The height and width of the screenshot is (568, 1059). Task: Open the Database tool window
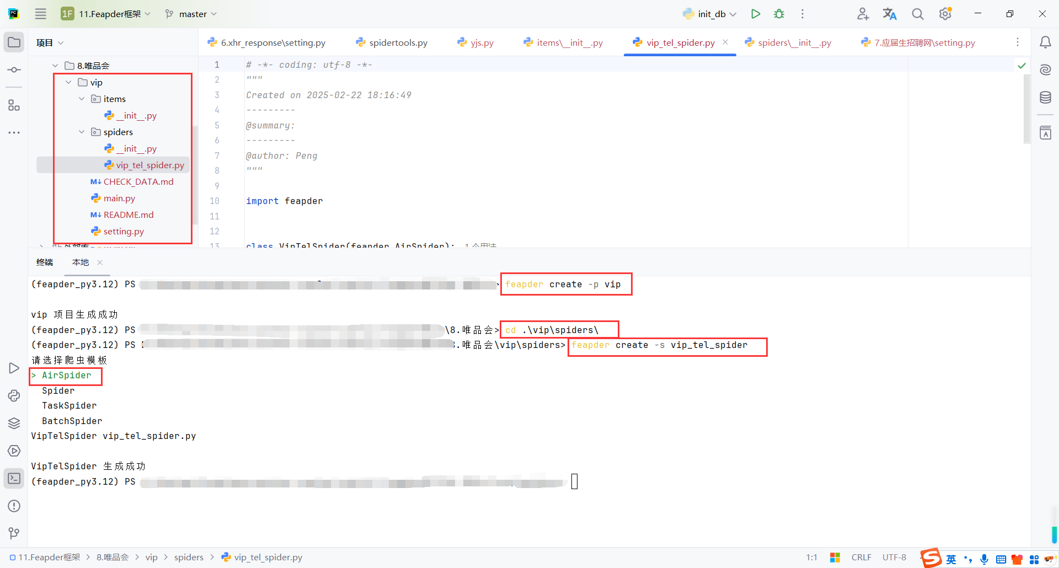click(x=1046, y=97)
